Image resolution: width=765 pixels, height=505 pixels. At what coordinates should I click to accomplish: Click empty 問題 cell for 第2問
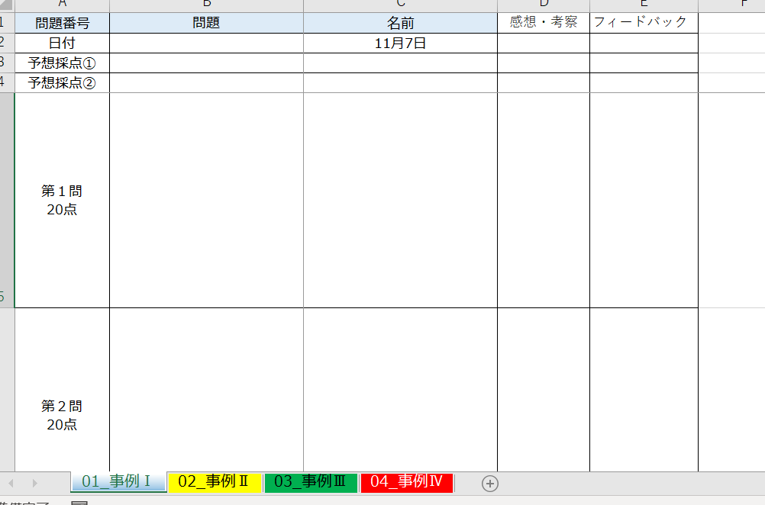click(x=206, y=390)
